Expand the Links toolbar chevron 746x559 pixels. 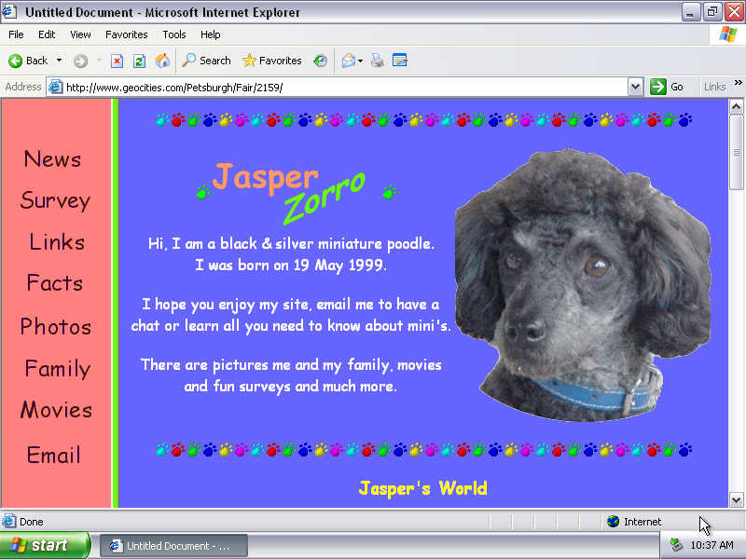738,83
